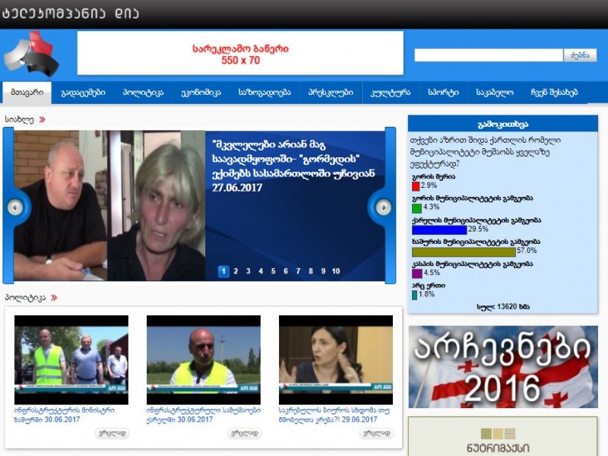
Task: Click the site logo in the header
Action: tap(29, 53)
